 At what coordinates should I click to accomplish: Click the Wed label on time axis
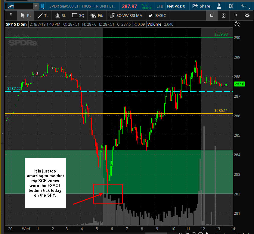(26, 229)
